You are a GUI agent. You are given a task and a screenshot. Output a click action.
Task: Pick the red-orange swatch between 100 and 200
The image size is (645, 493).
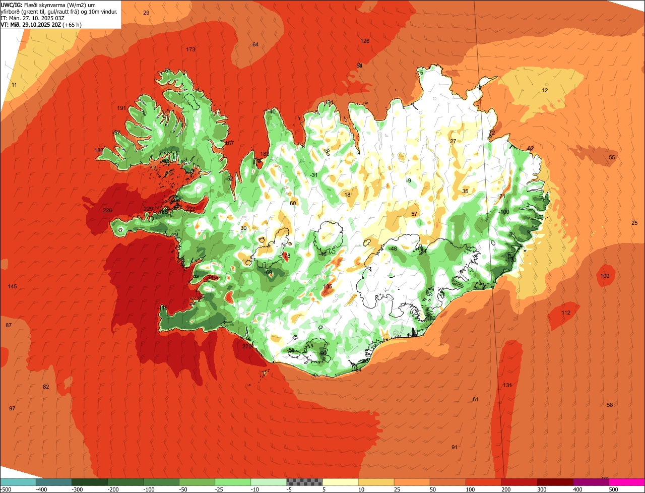tap(484, 482)
